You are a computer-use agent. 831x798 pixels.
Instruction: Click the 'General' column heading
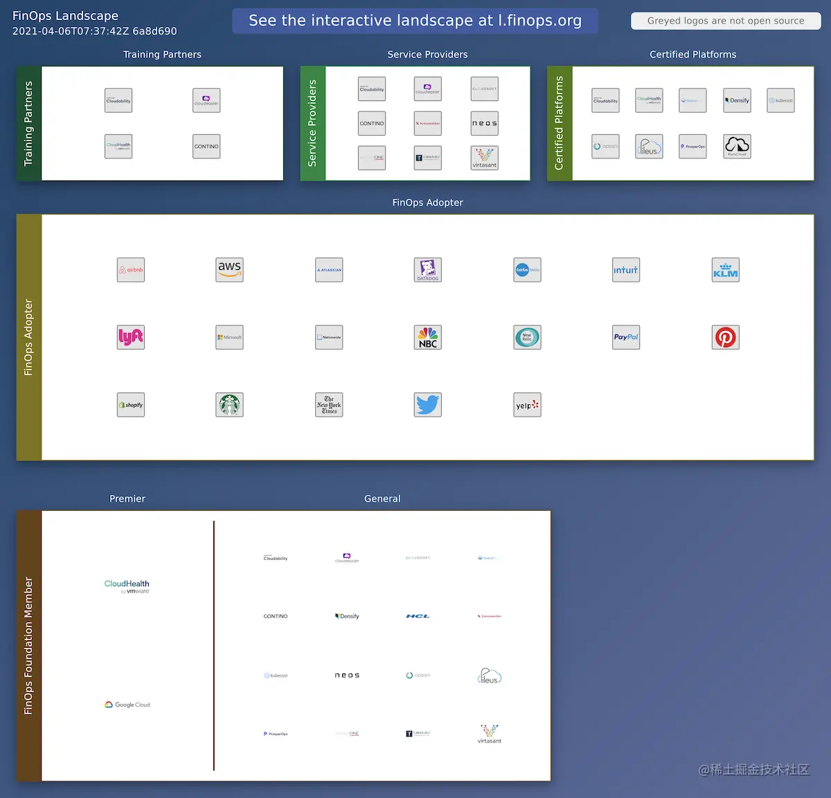point(382,498)
